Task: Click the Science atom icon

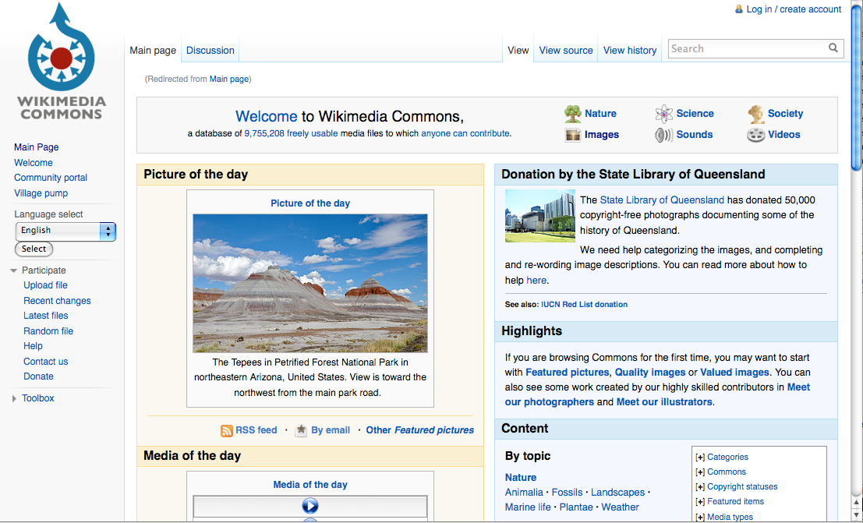Action: tap(663, 114)
